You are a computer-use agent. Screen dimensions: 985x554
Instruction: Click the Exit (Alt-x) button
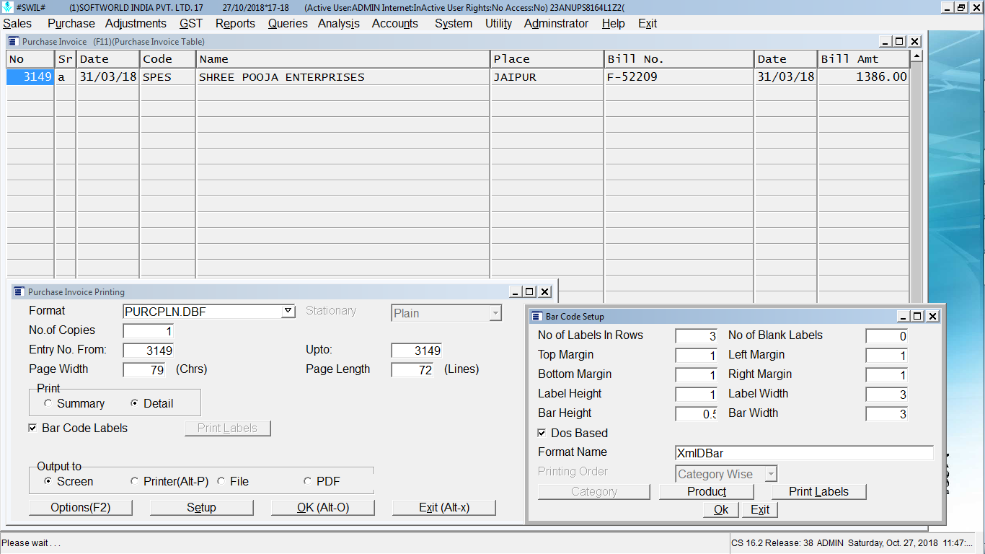pos(444,507)
